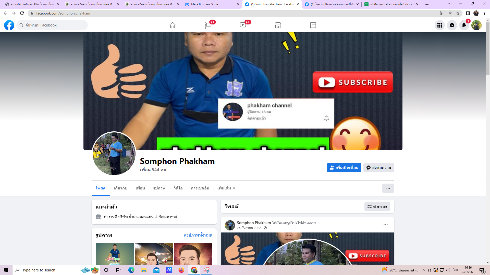This screenshot has width=490, height=275.
Task: Switch to the เกี่ยวกับ tab
Action: point(120,188)
